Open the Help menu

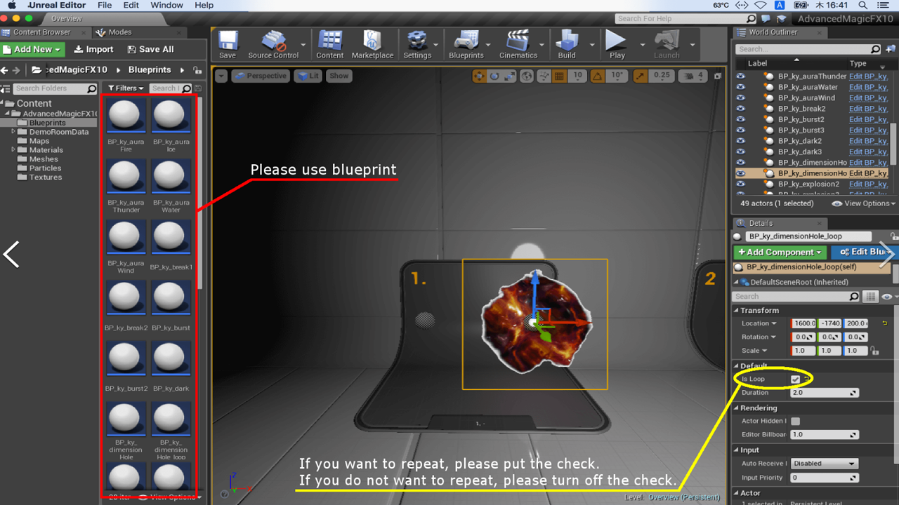pos(204,5)
